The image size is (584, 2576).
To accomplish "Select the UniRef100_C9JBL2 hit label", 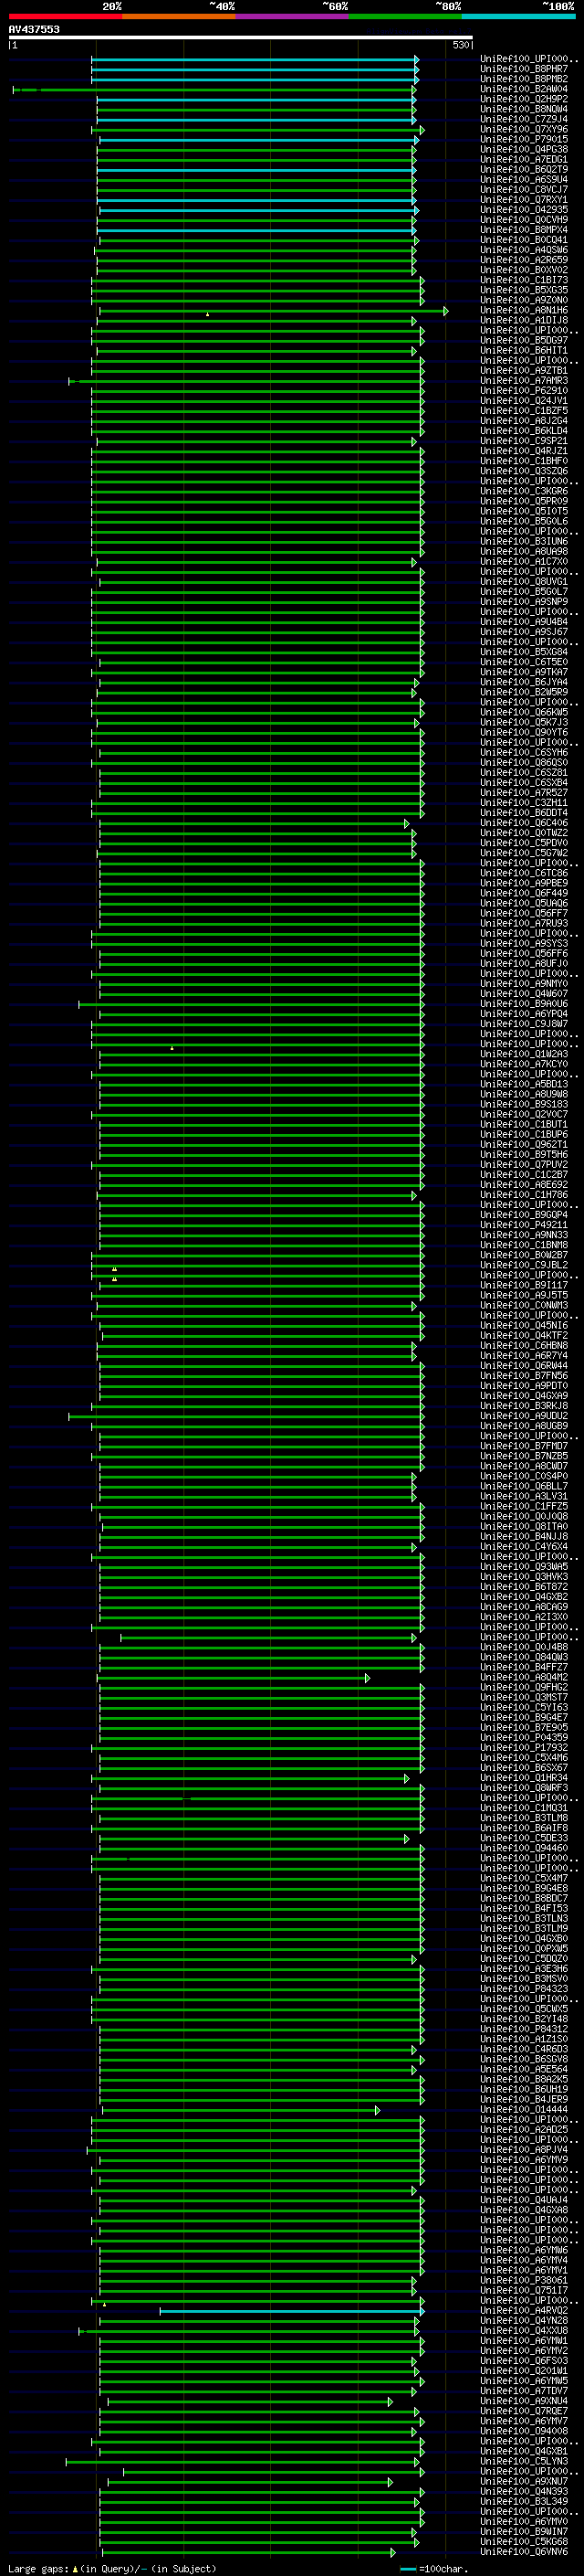I will coord(524,1265).
